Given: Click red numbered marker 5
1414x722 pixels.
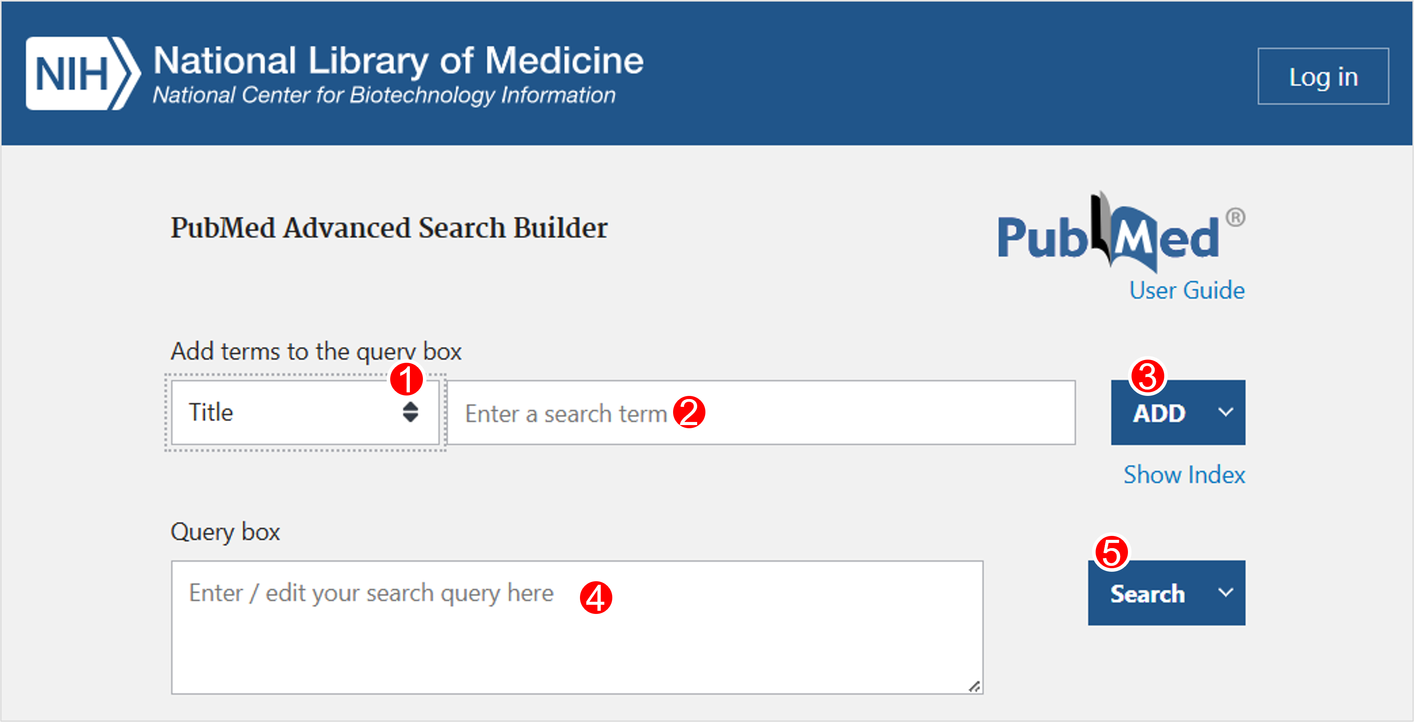Looking at the screenshot, I should coord(1111,552).
